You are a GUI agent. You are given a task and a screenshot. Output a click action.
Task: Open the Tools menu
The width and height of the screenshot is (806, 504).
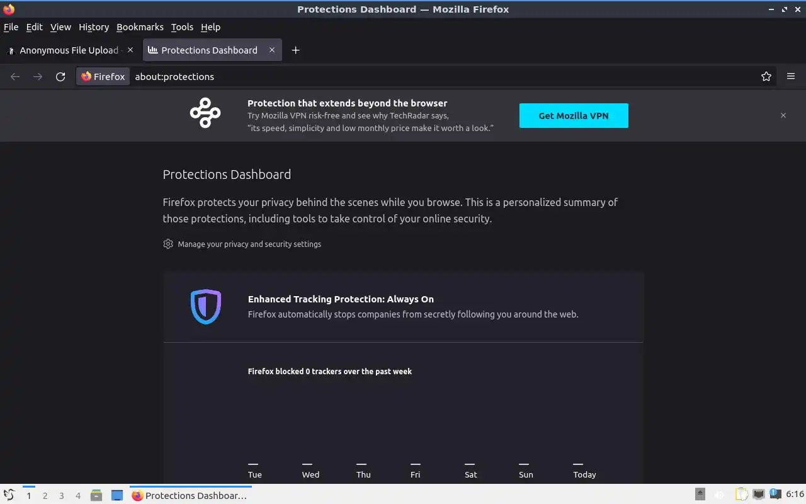(x=182, y=27)
